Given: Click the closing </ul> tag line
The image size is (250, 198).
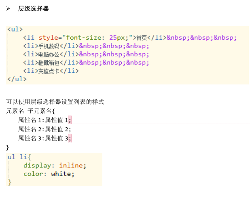Looking at the screenshot, I should pos(17,79).
